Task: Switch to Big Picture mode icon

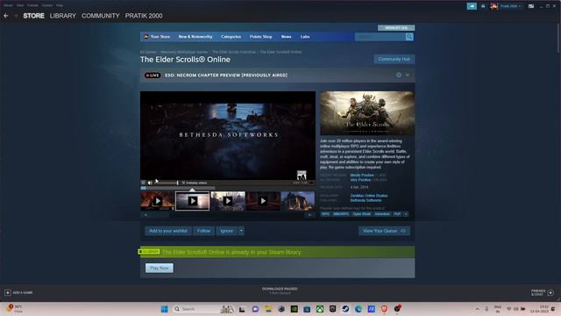Action: [531, 6]
